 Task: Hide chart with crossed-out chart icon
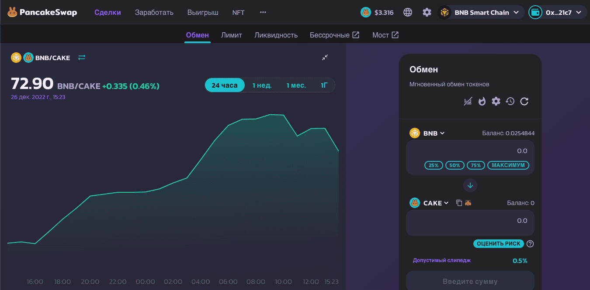click(x=468, y=101)
